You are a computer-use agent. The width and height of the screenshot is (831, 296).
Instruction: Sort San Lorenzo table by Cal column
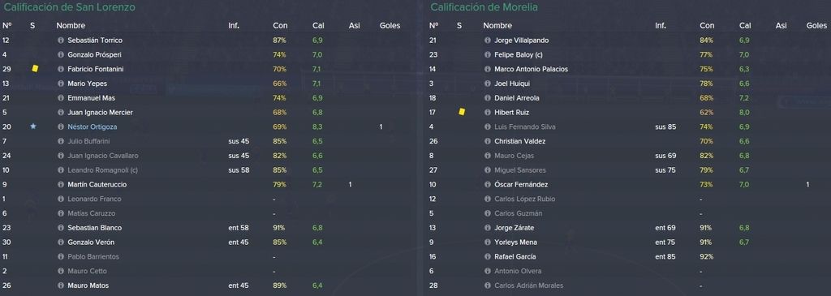[318, 25]
